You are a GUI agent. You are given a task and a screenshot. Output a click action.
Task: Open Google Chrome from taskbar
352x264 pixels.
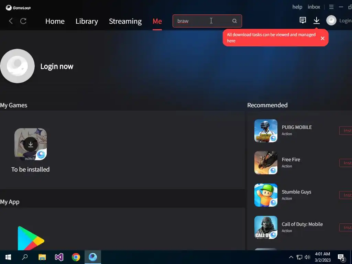(76, 257)
